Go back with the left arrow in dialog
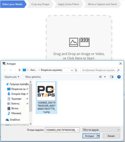Viewport: 125px width, 142px height. pyautogui.click(x=5, y=70)
